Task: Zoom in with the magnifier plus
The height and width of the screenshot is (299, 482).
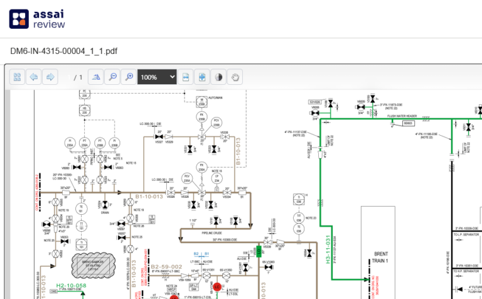Action: (x=129, y=77)
